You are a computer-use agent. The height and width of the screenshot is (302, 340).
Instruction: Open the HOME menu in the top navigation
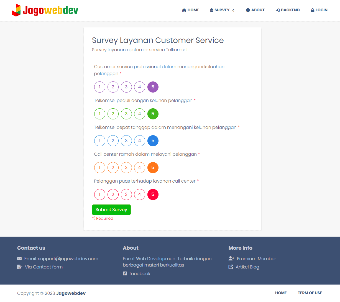point(191,10)
